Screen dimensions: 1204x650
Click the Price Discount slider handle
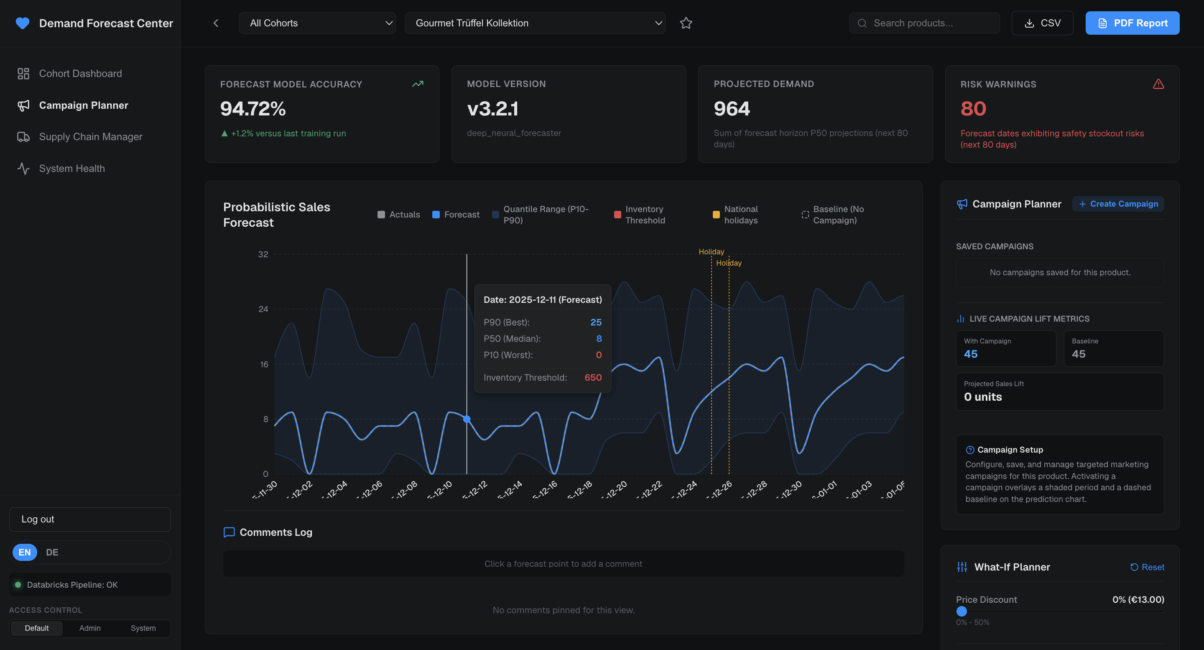(962, 611)
